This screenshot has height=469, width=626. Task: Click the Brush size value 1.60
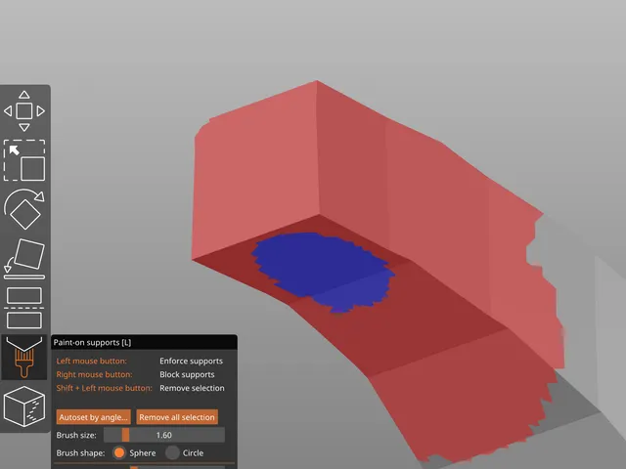(x=164, y=435)
